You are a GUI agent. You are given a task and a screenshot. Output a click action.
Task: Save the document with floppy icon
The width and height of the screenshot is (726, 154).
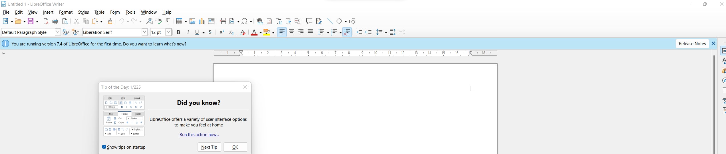[31, 21]
